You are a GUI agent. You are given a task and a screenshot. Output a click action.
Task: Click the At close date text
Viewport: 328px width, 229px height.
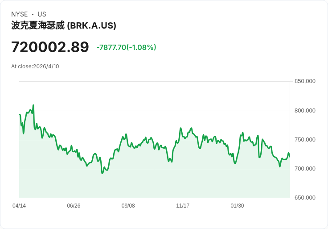pyautogui.click(x=35, y=67)
